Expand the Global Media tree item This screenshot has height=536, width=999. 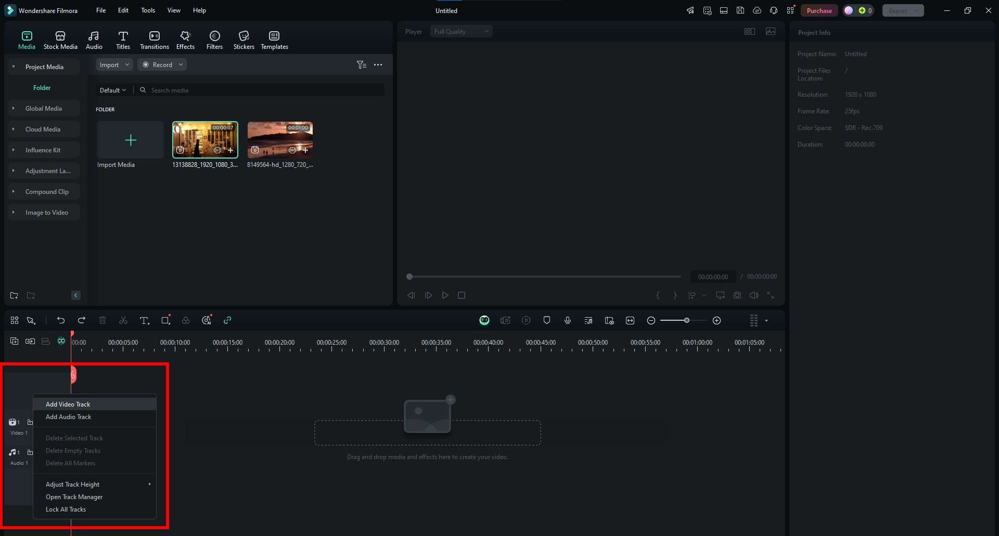coord(44,108)
